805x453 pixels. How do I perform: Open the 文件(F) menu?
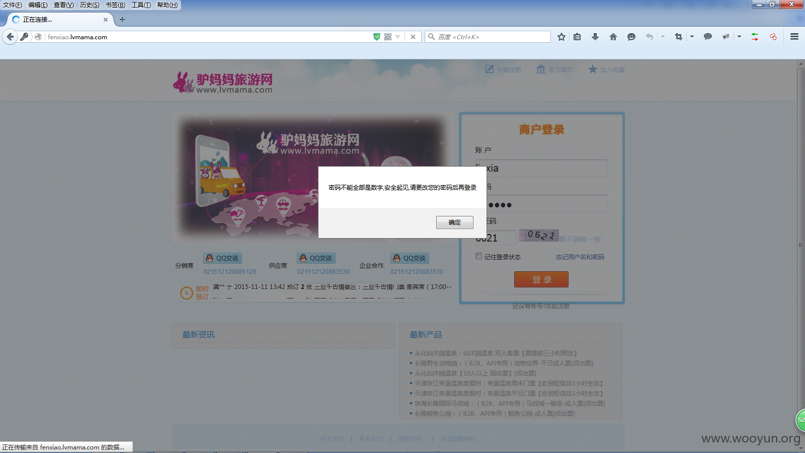click(13, 5)
